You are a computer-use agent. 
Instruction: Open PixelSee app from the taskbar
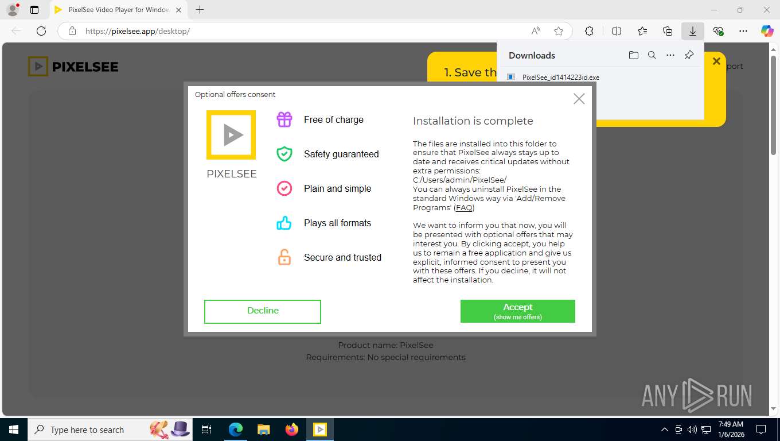(320, 430)
